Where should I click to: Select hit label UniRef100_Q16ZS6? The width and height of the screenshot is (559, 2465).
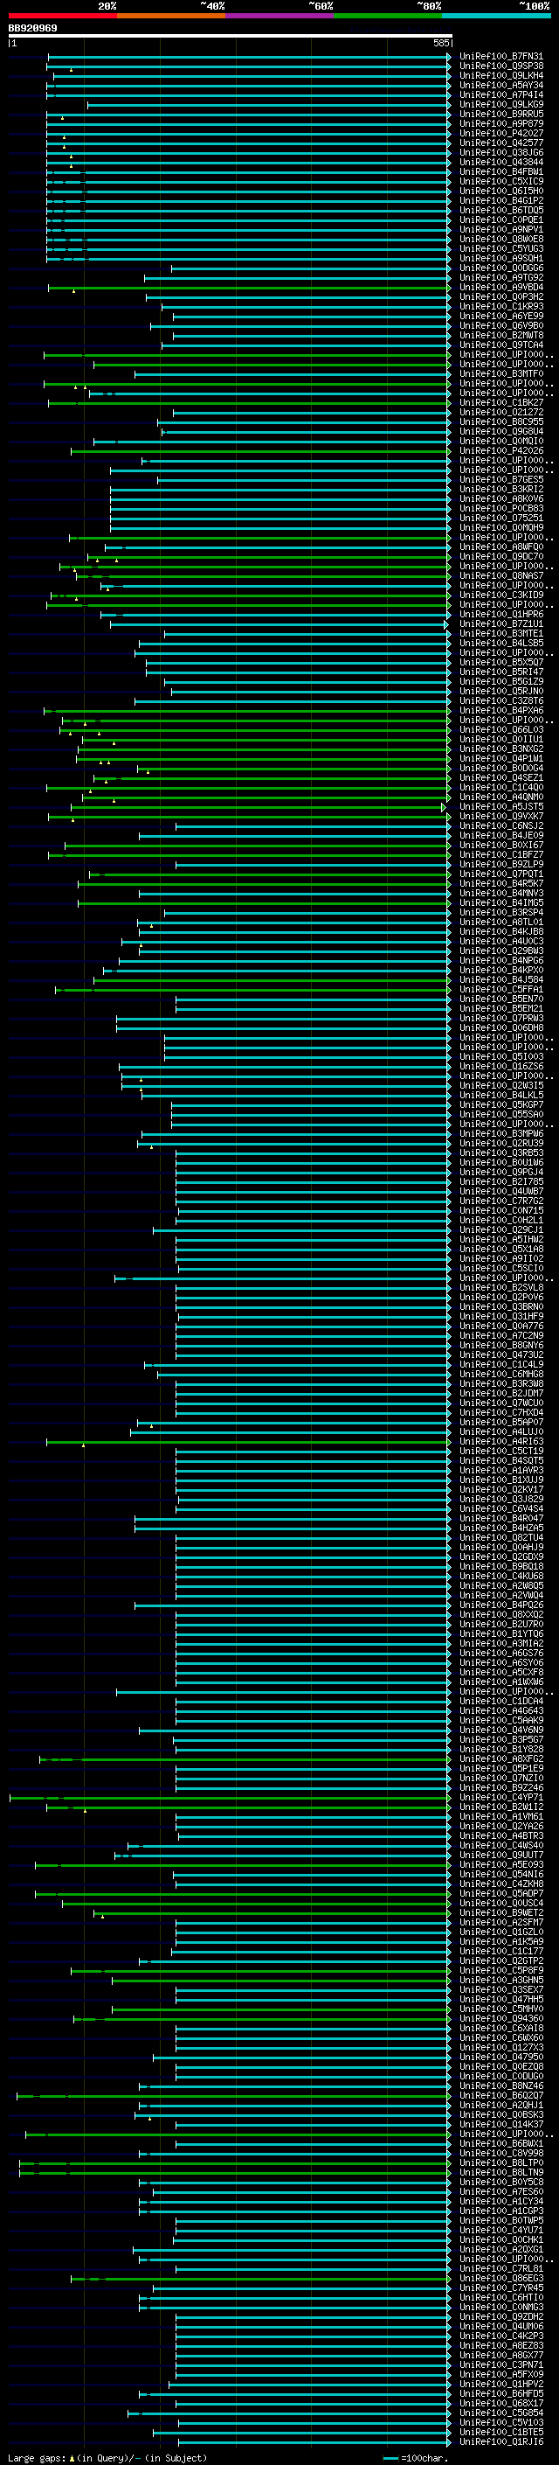500,1066
